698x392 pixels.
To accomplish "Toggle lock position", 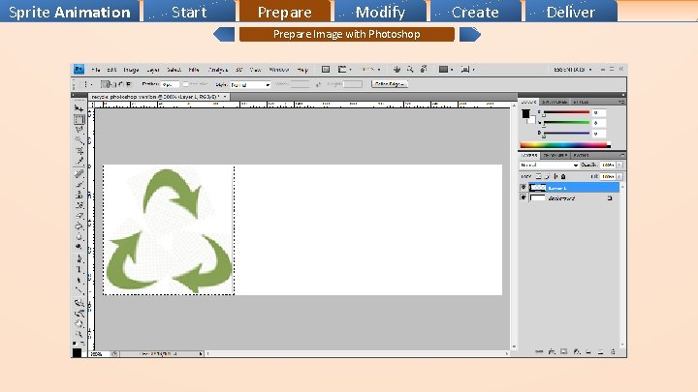I will (555, 176).
